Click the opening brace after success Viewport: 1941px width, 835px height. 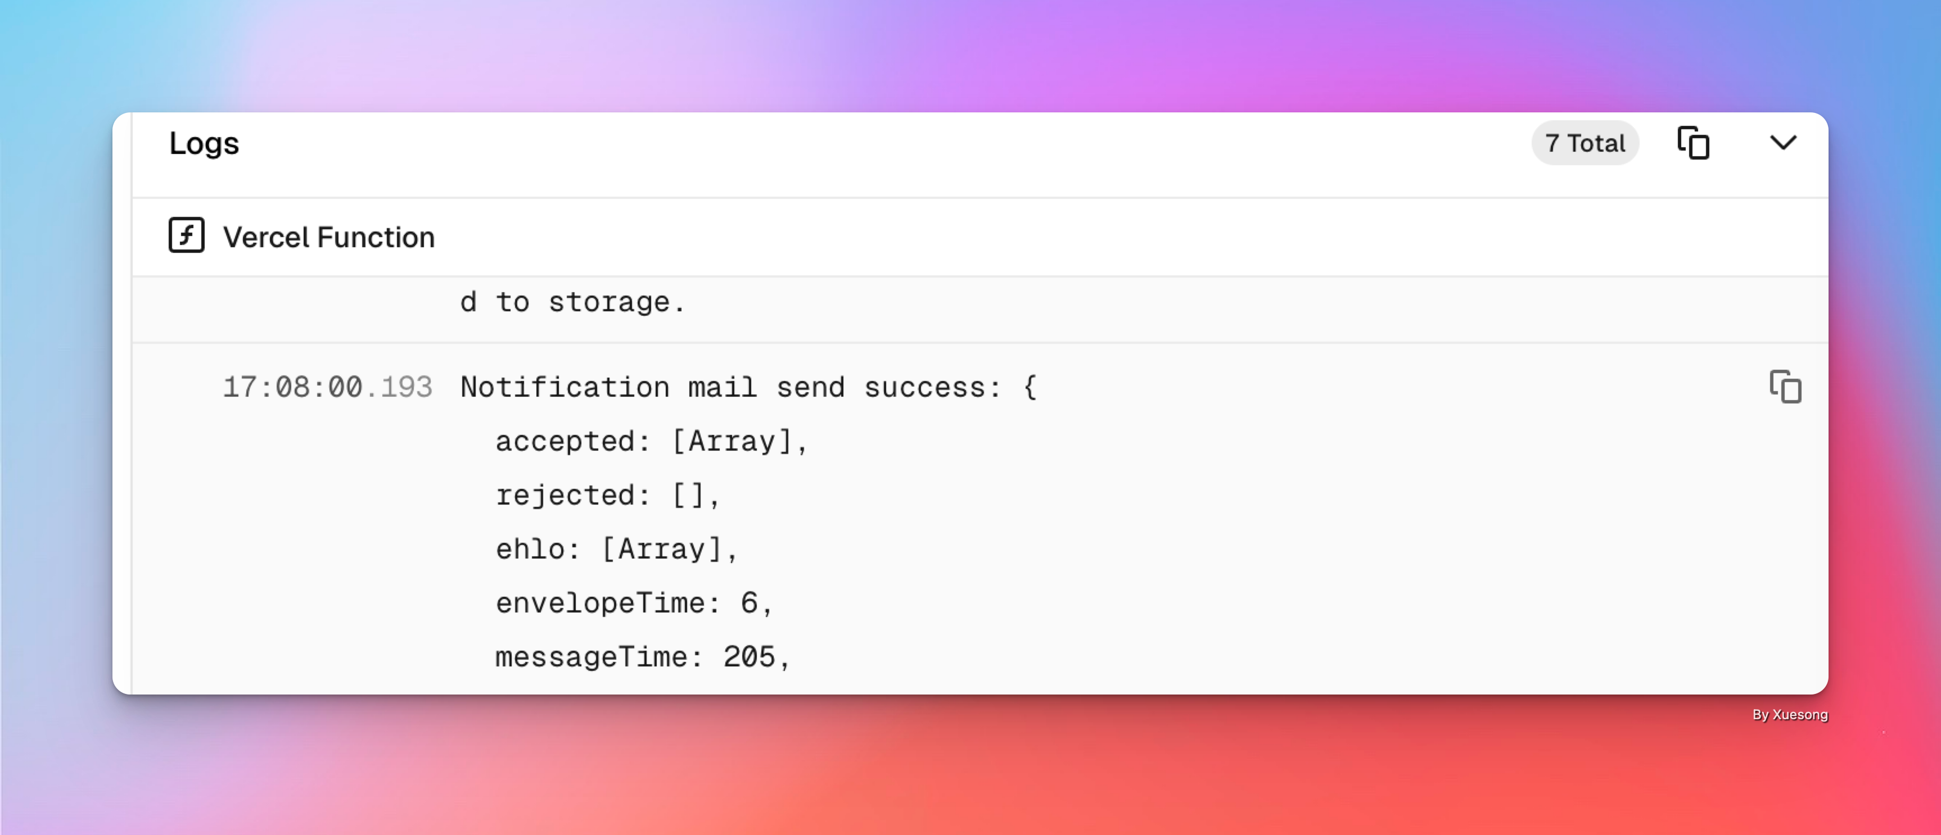pos(1030,387)
